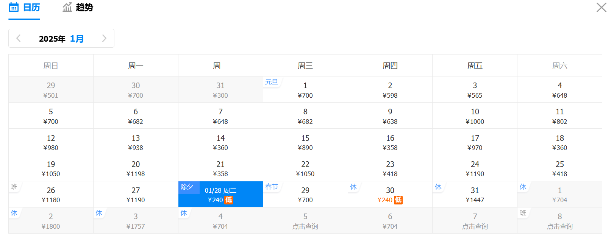This screenshot has height=237, width=611.
Task: Select January 24 priced ¥1190
Action: [x=475, y=168]
